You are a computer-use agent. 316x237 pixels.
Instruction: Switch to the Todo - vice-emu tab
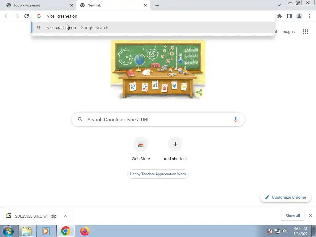pos(38,5)
